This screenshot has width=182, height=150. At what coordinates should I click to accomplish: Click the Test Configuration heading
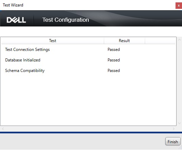tap(66, 20)
